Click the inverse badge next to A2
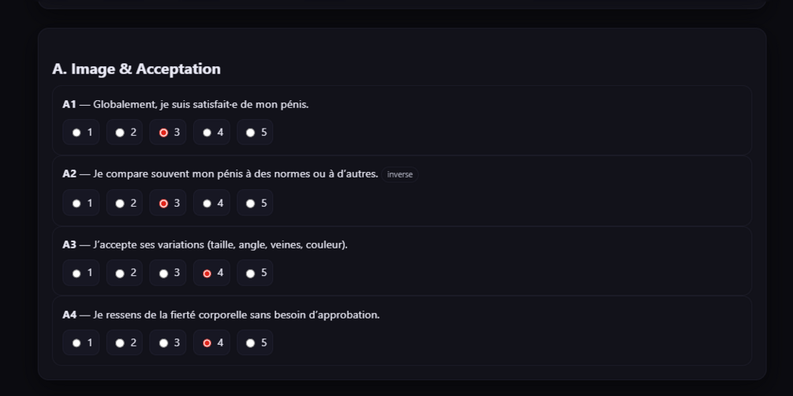Image resolution: width=793 pixels, height=396 pixels. tap(399, 174)
